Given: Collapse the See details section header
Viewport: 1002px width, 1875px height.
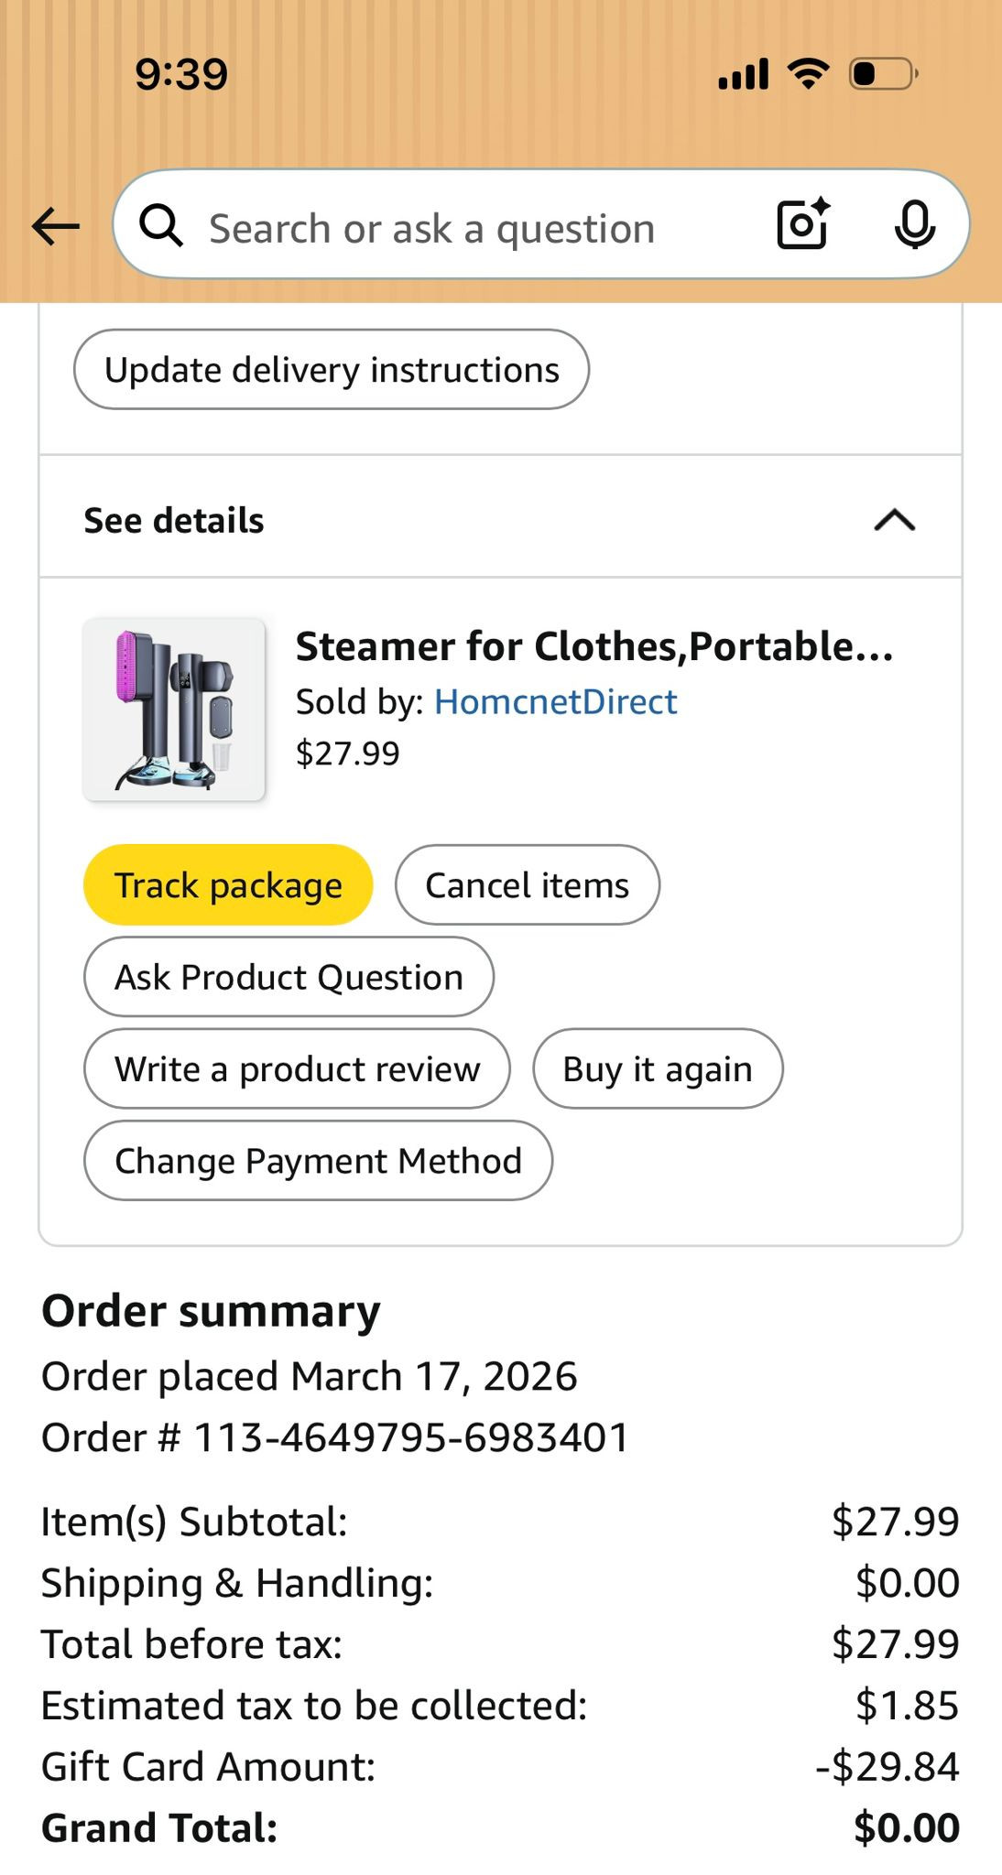Looking at the screenshot, I should pos(174,520).
